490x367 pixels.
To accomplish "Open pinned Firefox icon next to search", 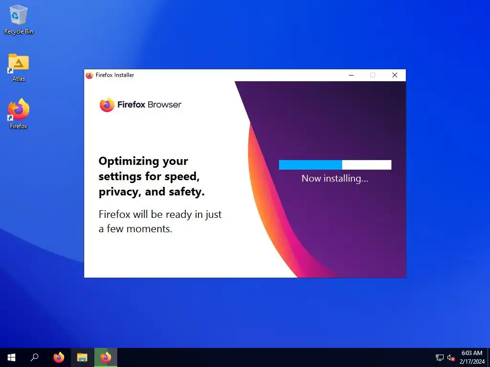I will click(x=59, y=357).
